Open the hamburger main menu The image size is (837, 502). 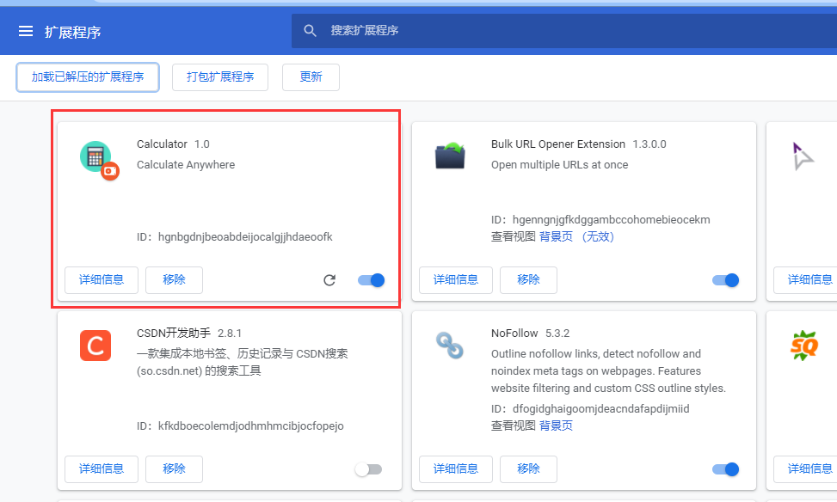coord(26,32)
